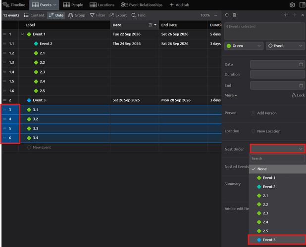Click New Location link

(269, 131)
